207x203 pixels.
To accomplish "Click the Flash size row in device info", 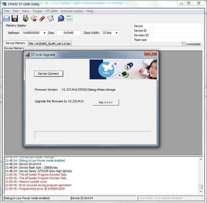I will point(167,40).
